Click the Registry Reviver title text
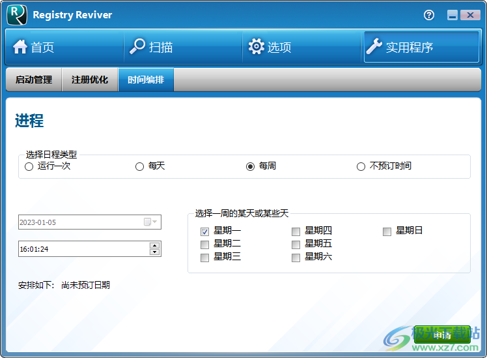This screenshot has height=358, width=487. pos(72,15)
